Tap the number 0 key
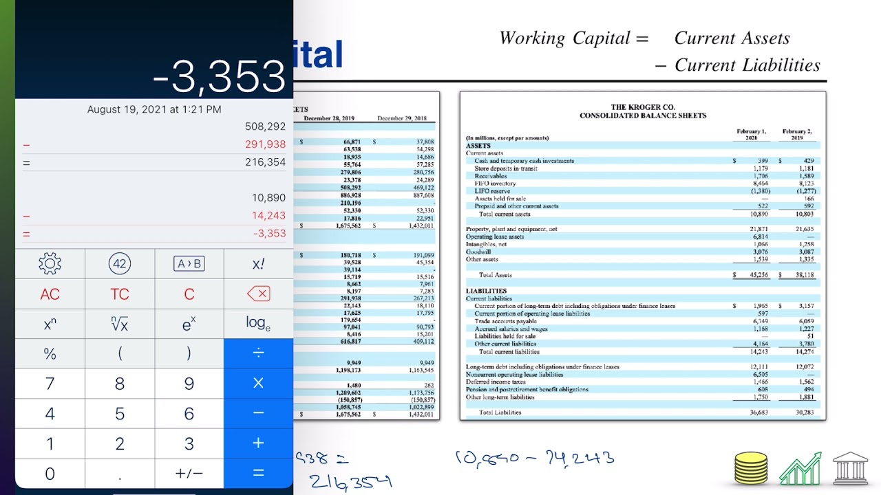The width and height of the screenshot is (881, 495). tap(50, 474)
